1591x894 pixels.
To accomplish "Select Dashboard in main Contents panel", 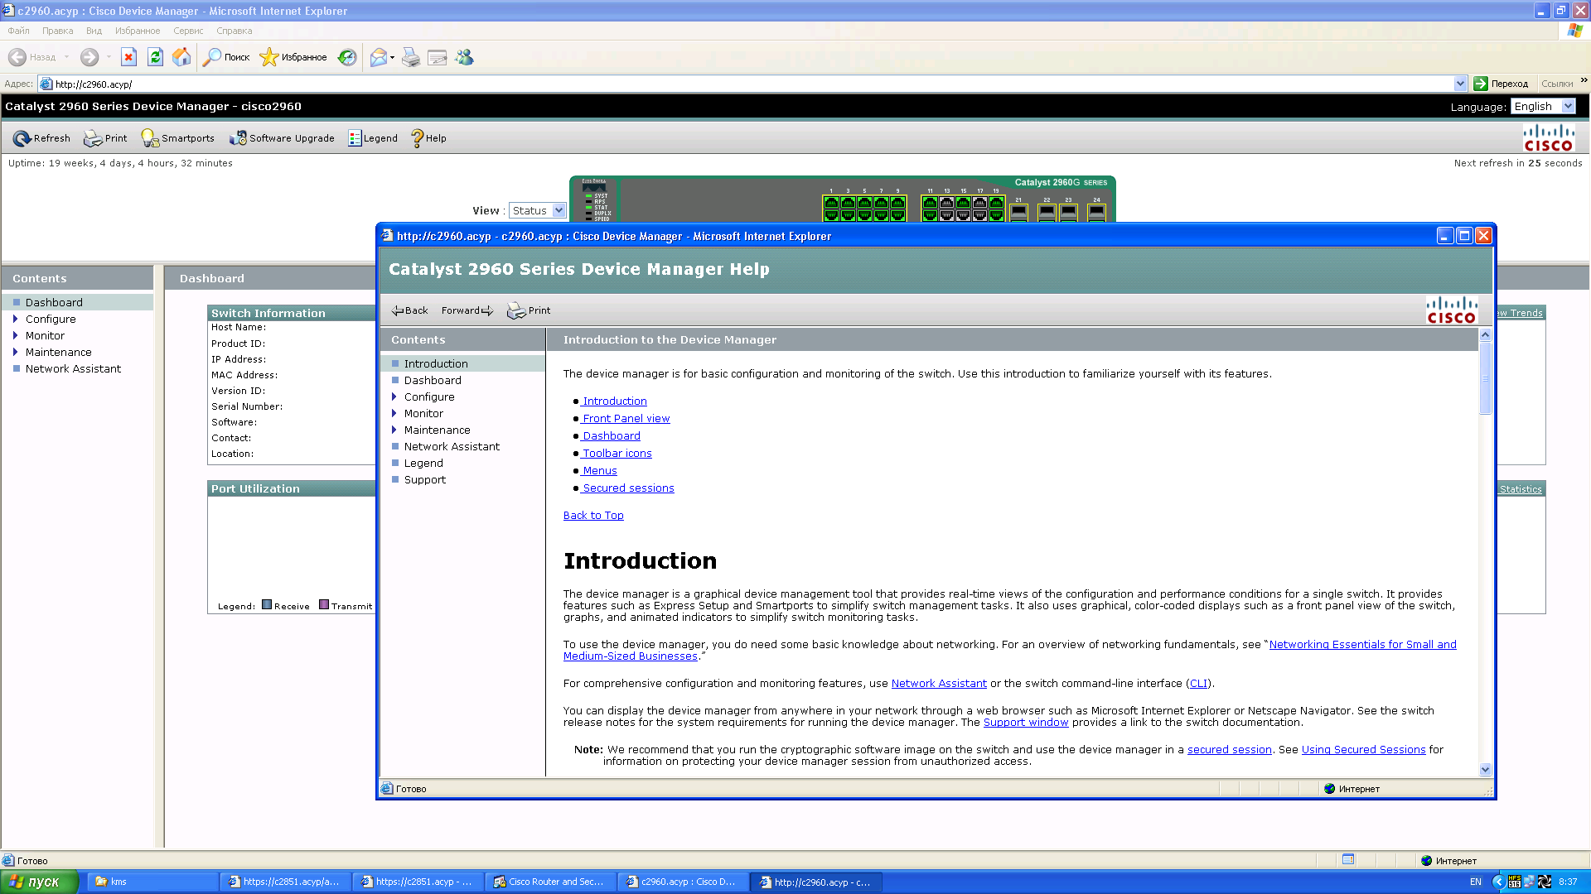I will coord(54,302).
